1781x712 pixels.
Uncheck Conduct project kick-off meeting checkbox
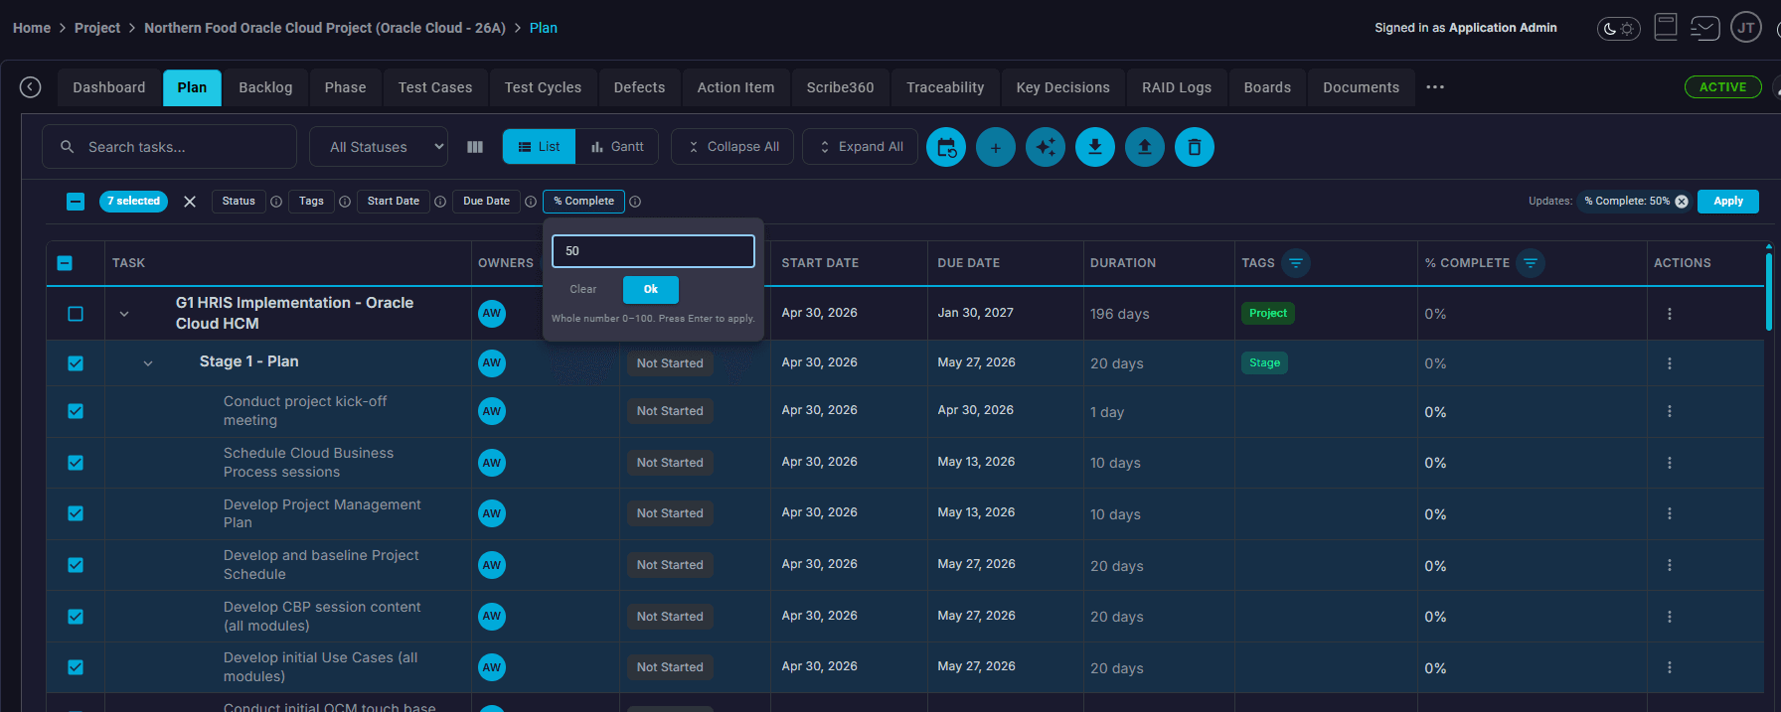pyautogui.click(x=76, y=411)
